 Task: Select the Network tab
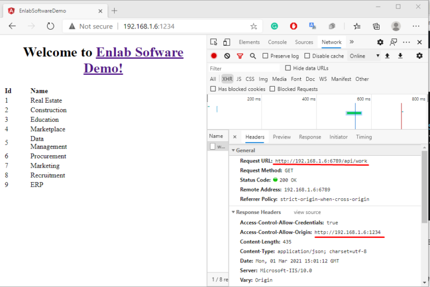tap(331, 42)
